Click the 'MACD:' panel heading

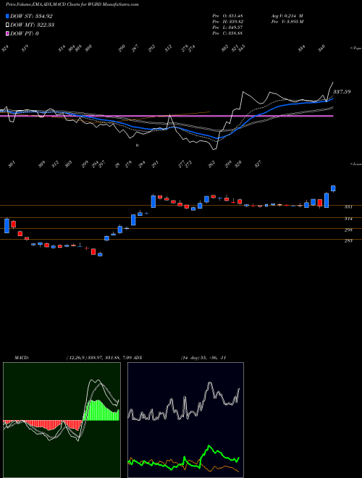22,358
